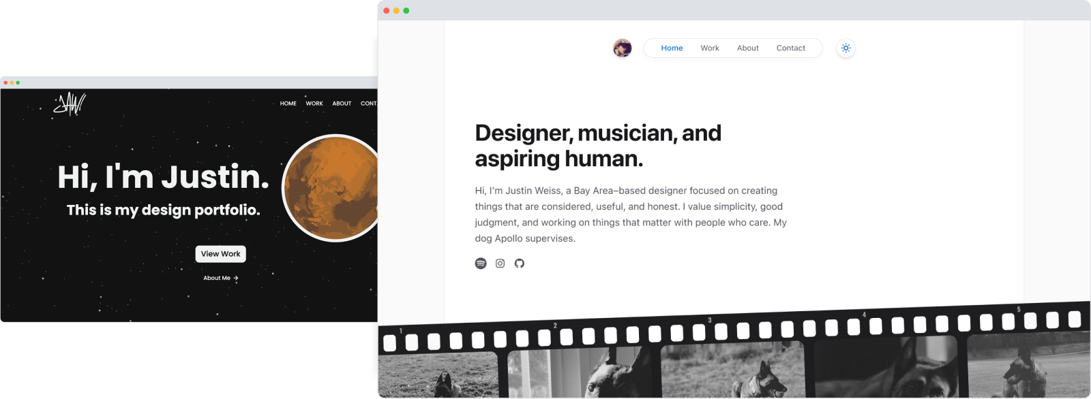The image size is (1091, 399).
Task: Click the round avatar photo in the header
Action: [623, 48]
